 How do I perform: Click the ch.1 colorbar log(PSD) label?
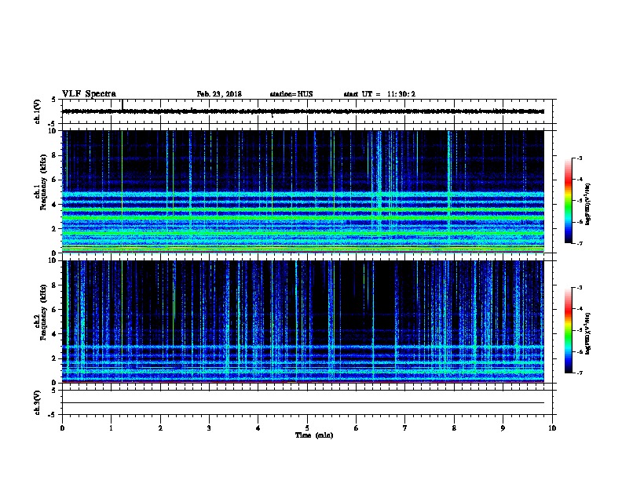[588, 204]
